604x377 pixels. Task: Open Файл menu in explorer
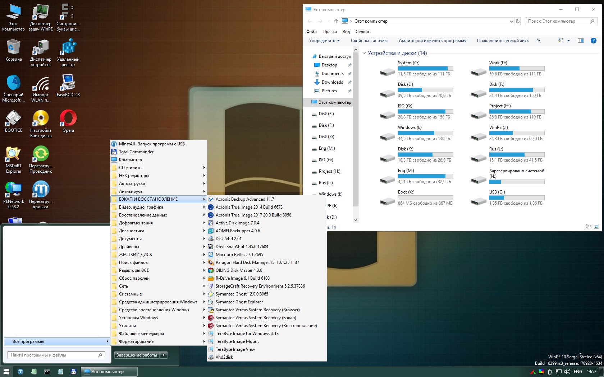[311, 32]
